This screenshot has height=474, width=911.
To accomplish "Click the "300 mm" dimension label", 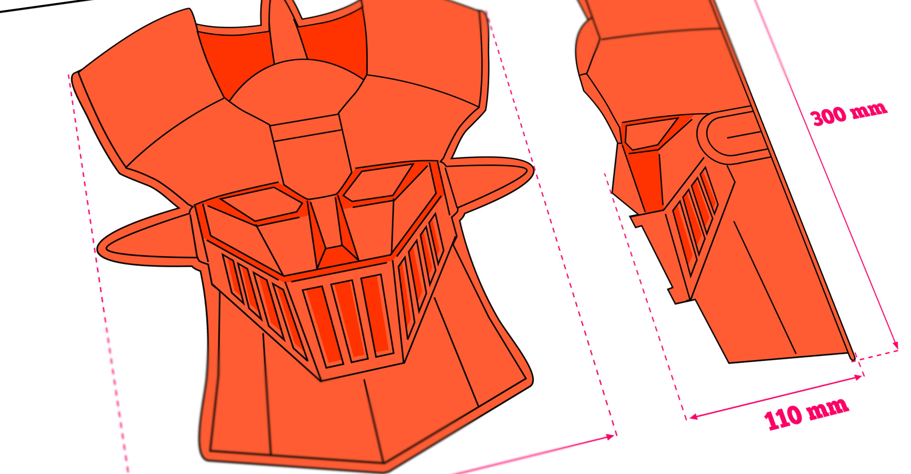I will coord(848,114).
